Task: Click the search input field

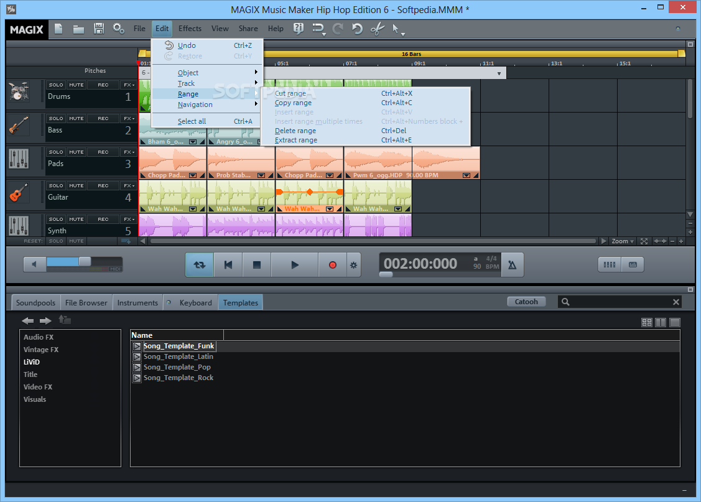Action: coord(621,302)
